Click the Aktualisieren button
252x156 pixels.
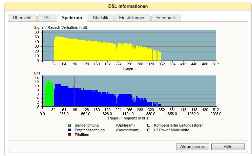click(x=193, y=147)
